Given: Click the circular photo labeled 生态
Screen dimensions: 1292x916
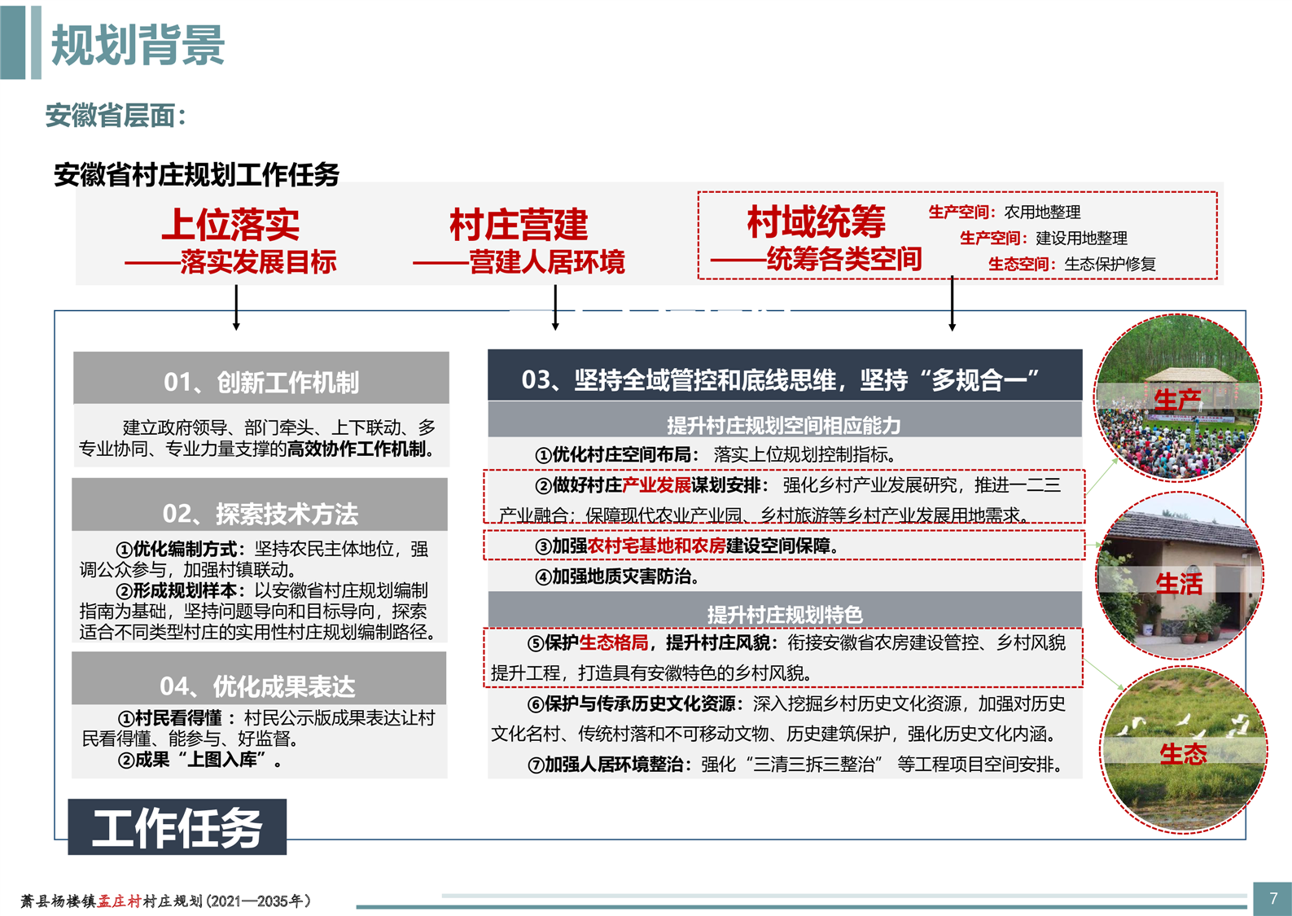Looking at the screenshot, I should [1183, 750].
